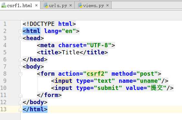This screenshot has width=182, height=120.
Task: Click line number 10 in the gutter
Action: 3,88
